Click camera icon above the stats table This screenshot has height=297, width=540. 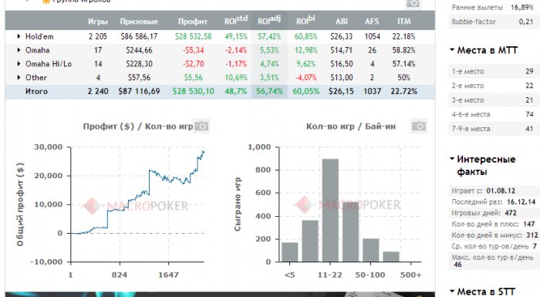(413, 3)
